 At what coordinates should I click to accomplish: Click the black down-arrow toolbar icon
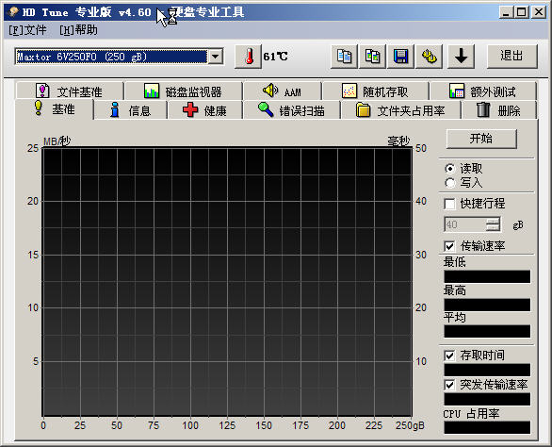pyautogui.click(x=461, y=57)
